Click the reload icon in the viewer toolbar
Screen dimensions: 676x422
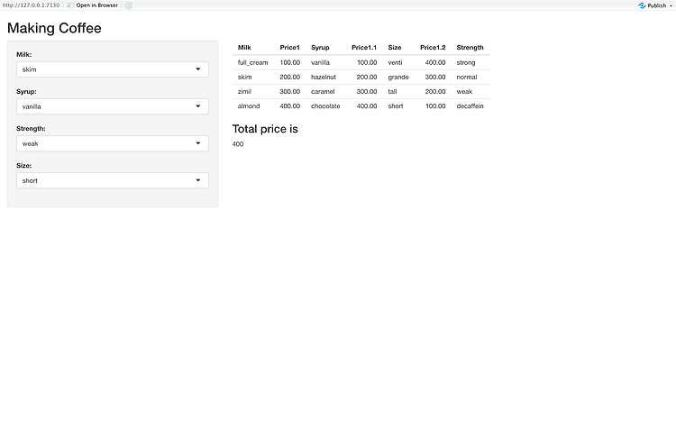pyautogui.click(x=129, y=5)
